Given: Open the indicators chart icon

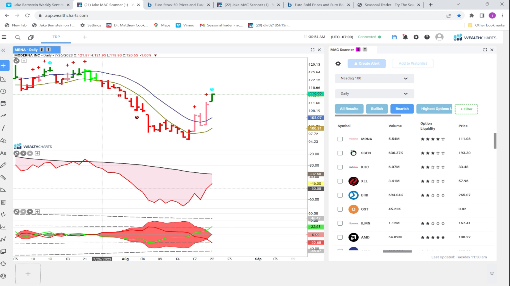Looking at the screenshot, I should (3, 79).
